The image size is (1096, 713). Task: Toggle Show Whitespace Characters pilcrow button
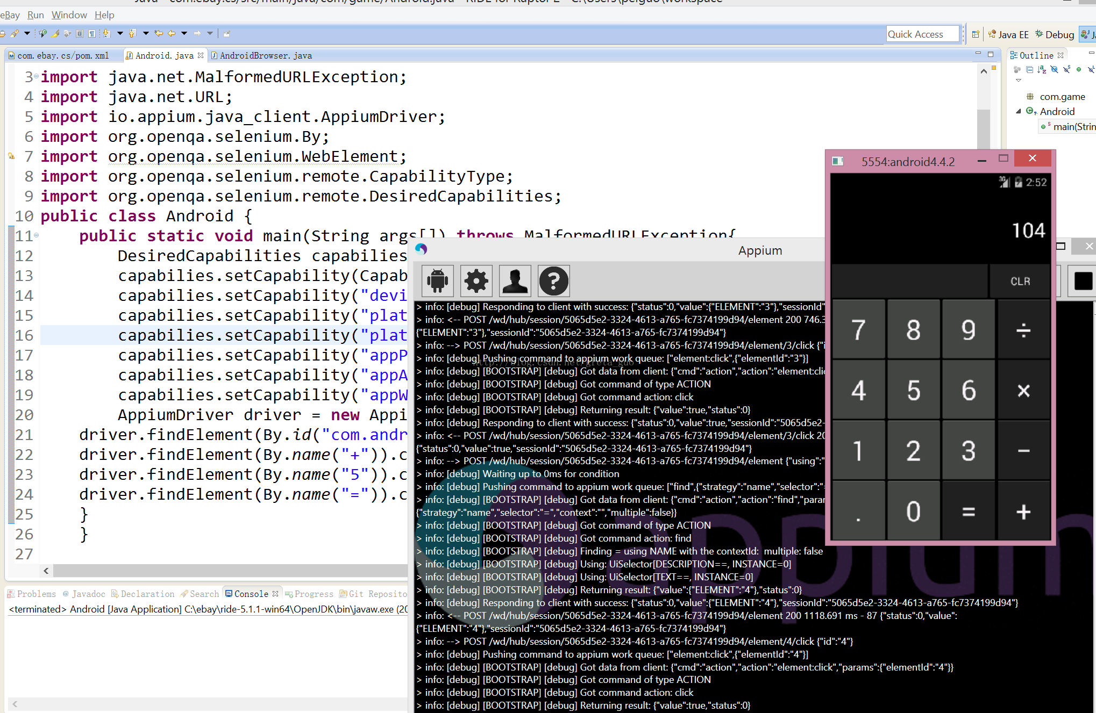[92, 33]
